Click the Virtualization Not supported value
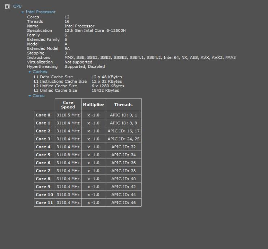268x249 pixels. [x=78, y=62]
